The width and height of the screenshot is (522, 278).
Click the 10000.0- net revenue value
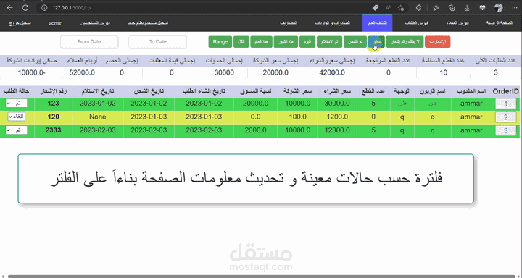(x=32, y=72)
